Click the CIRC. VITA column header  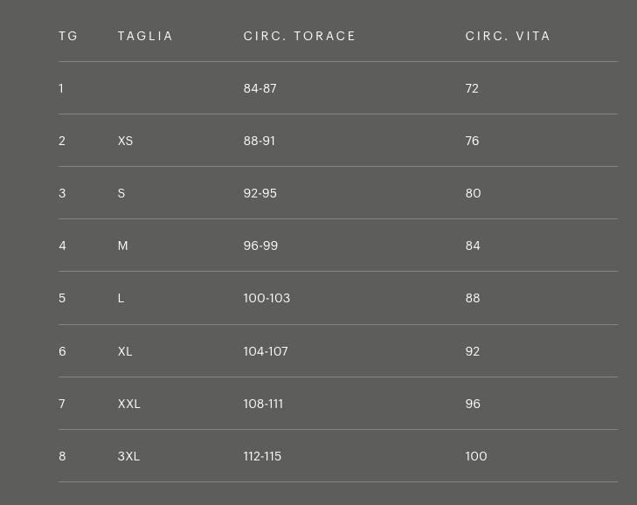click(508, 36)
